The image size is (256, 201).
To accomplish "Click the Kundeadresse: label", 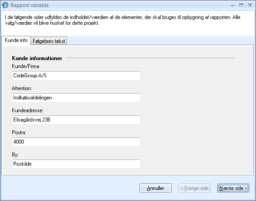I will (28, 110).
